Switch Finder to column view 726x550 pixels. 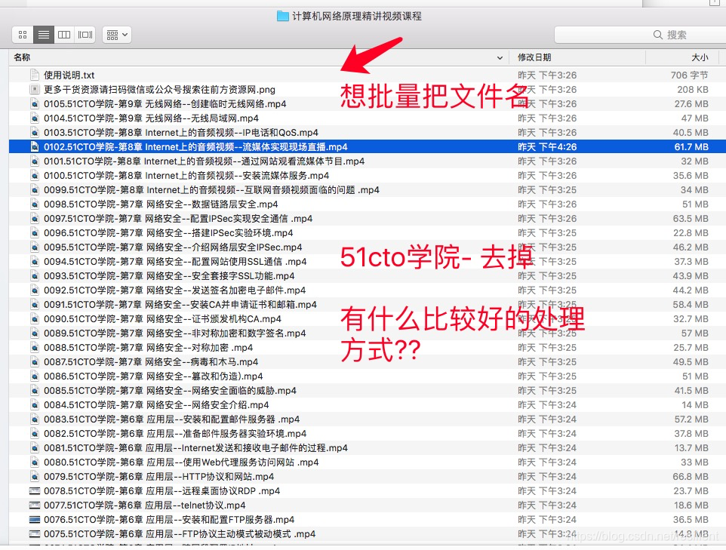pyautogui.click(x=64, y=35)
